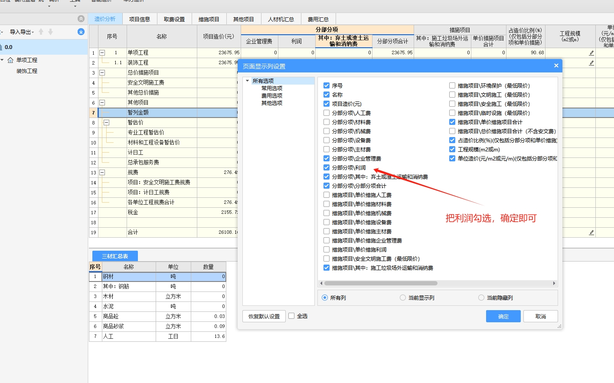Click the move-down arrow icon
Image resolution: width=614 pixels, height=383 pixels.
tap(50, 32)
